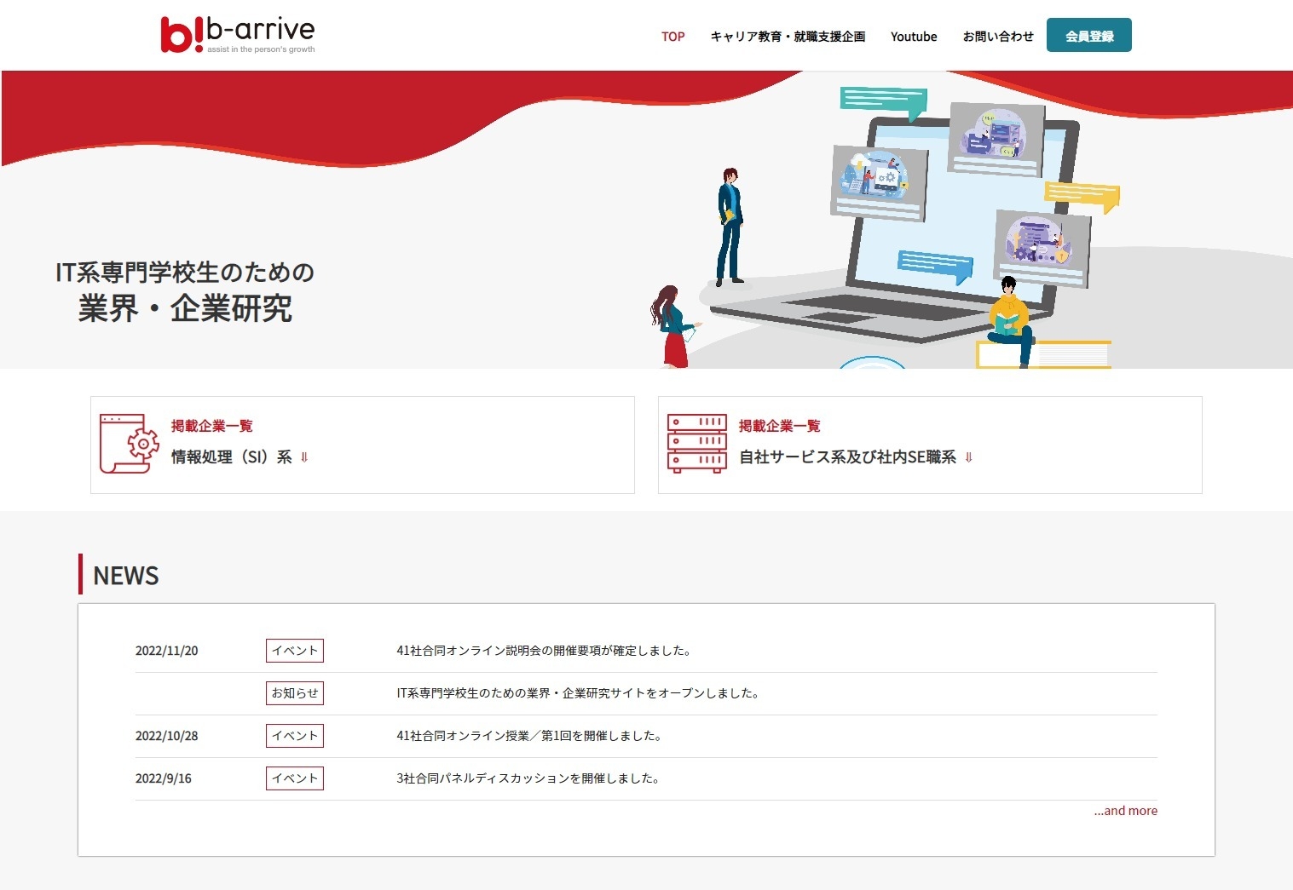
Task: Click the お知らせ tag
Action: click(x=294, y=693)
